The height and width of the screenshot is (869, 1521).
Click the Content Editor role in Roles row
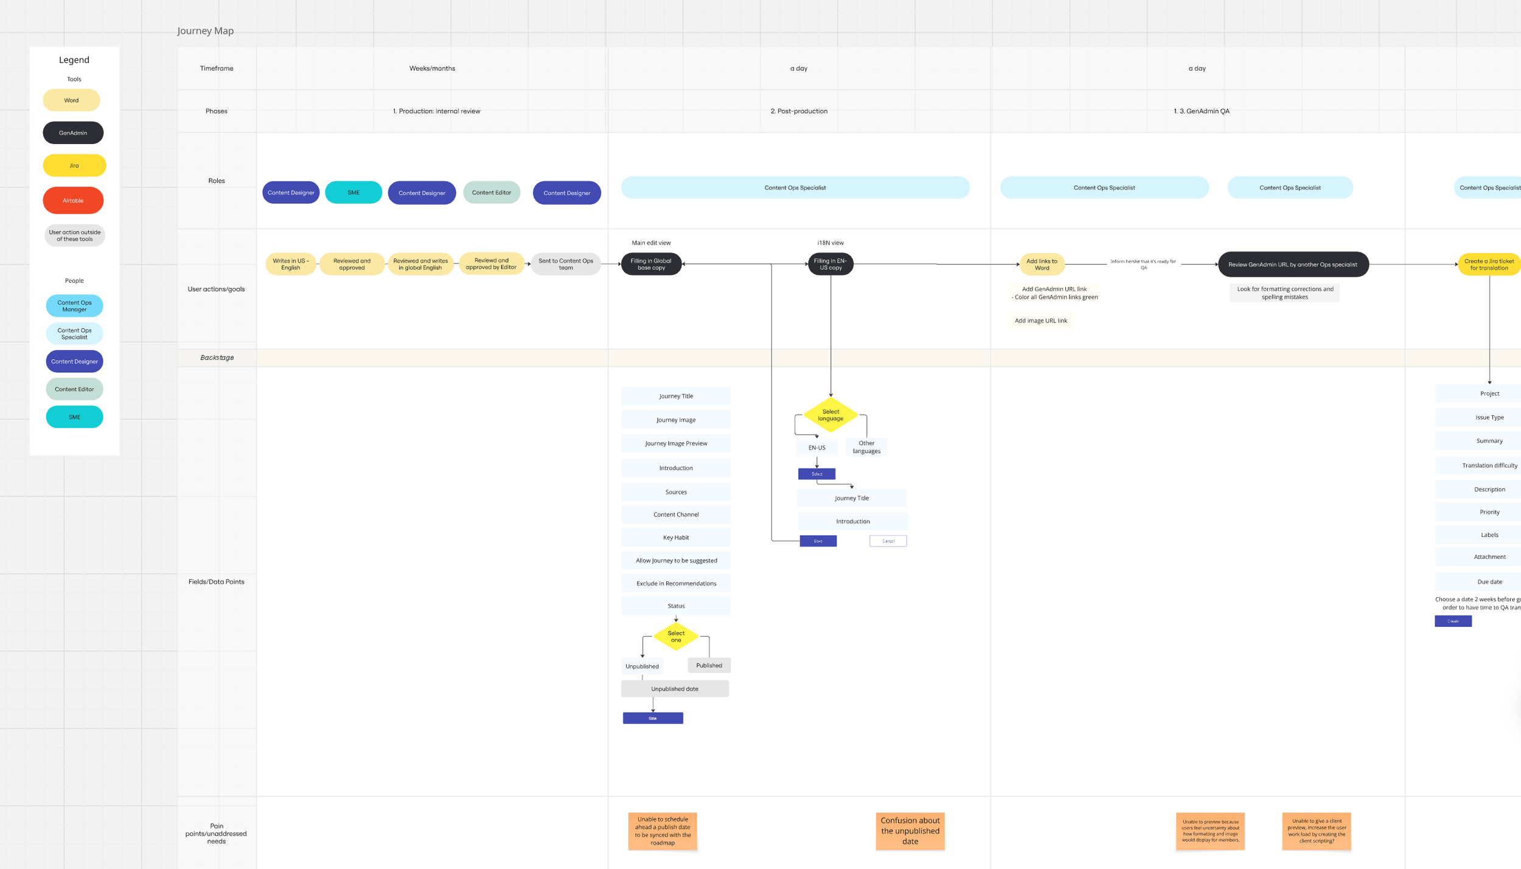(492, 192)
